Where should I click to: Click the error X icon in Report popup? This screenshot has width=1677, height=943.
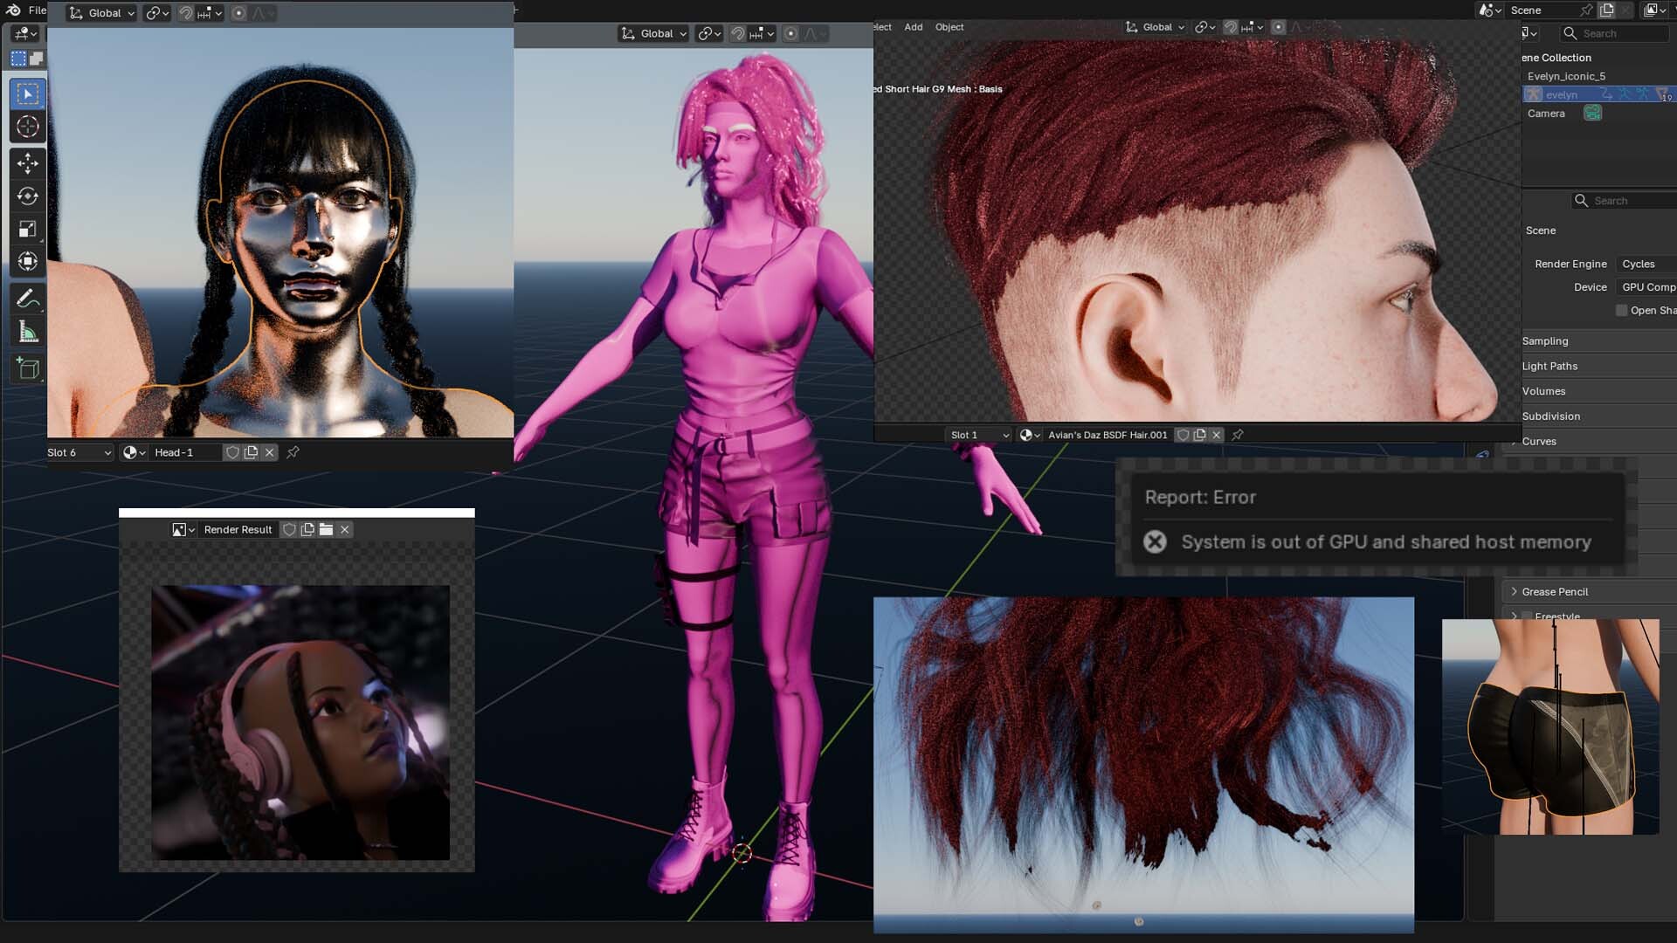pyautogui.click(x=1155, y=542)
